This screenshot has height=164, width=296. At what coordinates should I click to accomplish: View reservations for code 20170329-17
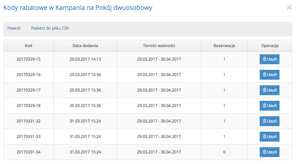pyautogui.click(x=224, y=90)
